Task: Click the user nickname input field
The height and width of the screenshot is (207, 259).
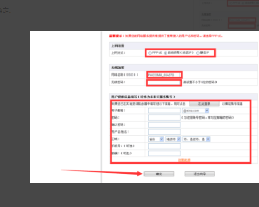Action: click(x=164, y=132)
